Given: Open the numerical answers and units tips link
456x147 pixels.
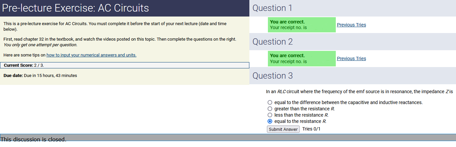Looking at the screenshot, I should click(91, 55).
